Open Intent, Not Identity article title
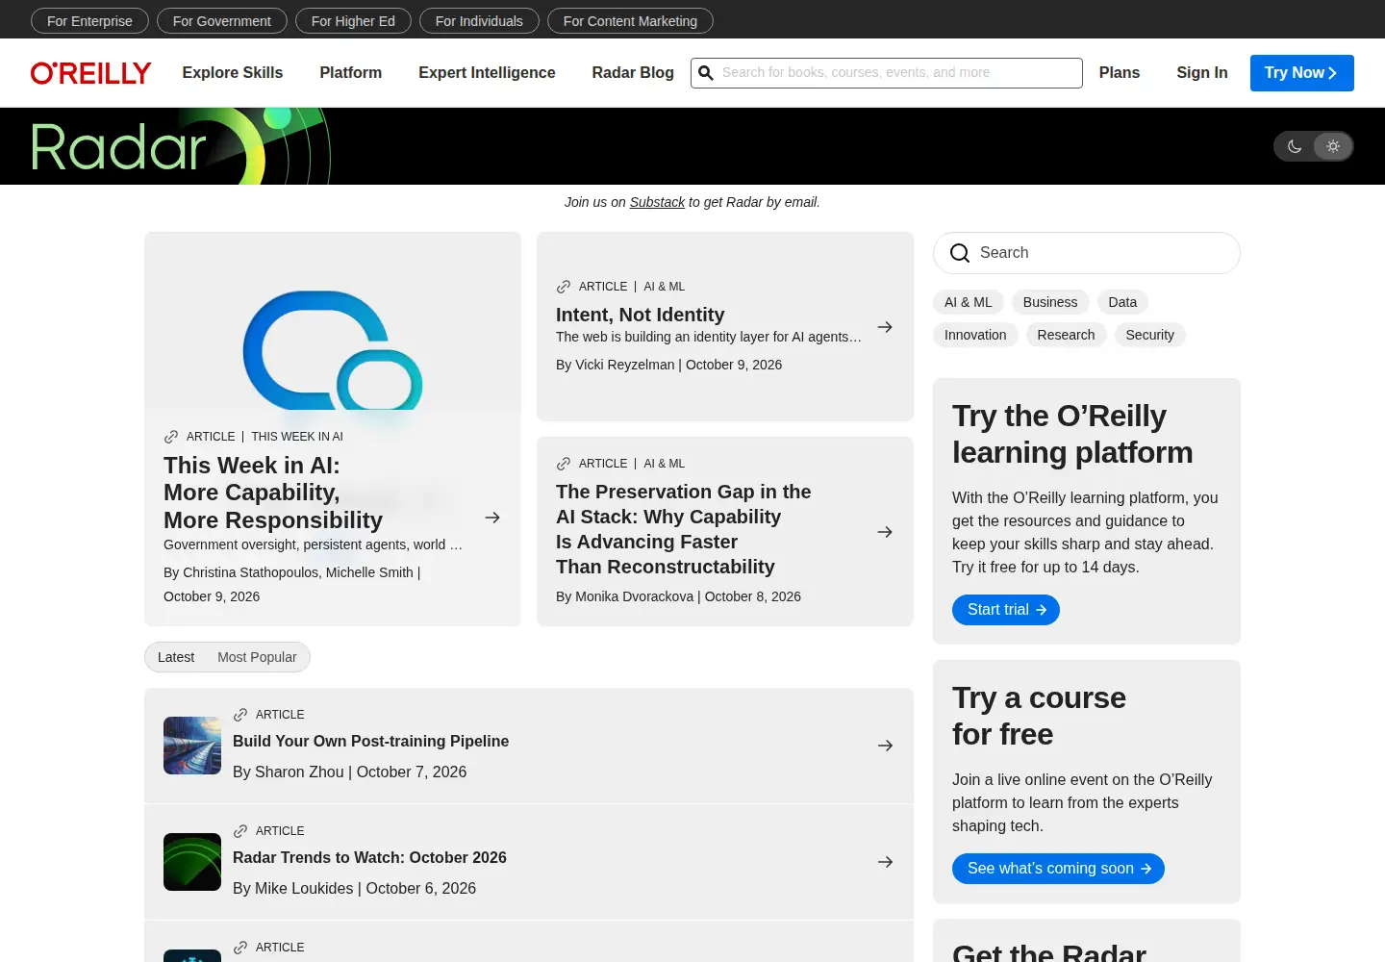The width and height of the screenshot is (1385, 962). pyautogui.click(x=641, y=315)
